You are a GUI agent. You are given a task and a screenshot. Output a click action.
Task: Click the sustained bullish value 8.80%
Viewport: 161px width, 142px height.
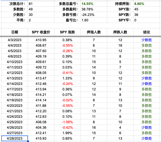point(139,4)
